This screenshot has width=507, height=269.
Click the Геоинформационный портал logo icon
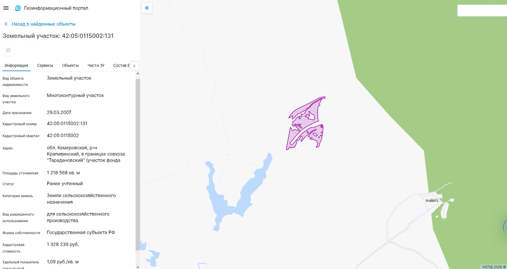coord(18,8)
